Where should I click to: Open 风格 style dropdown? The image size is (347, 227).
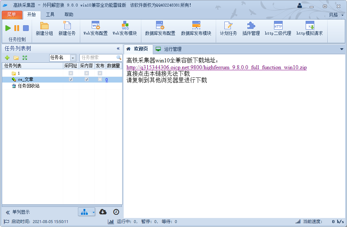pyautogui.click(x=336, y=15)
